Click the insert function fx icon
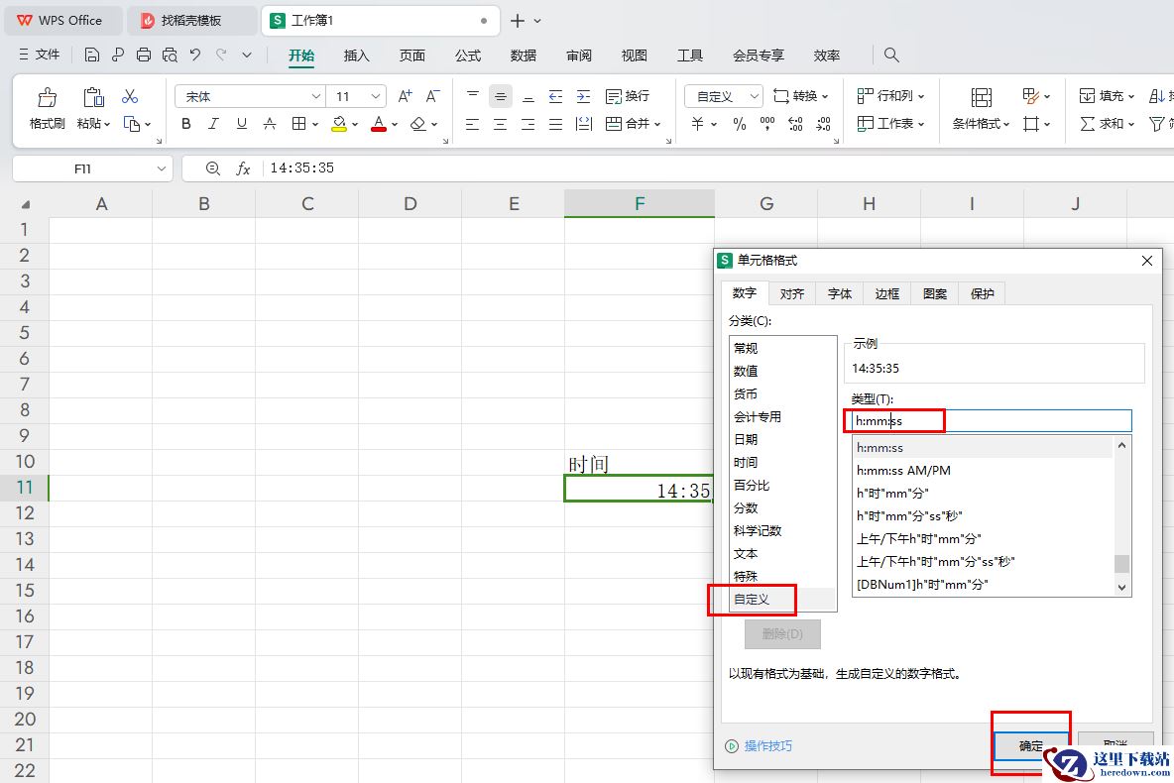Screen dimensions: 1174x783 [243, 168]
